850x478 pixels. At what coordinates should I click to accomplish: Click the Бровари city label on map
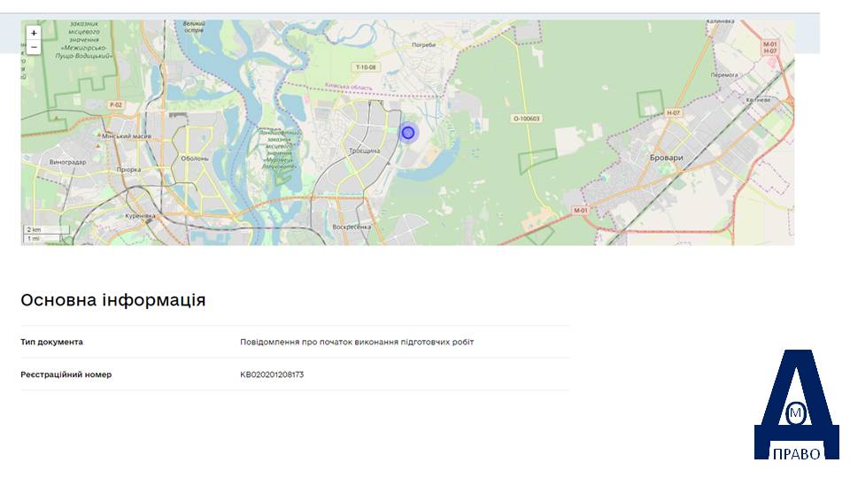(666, 158)
